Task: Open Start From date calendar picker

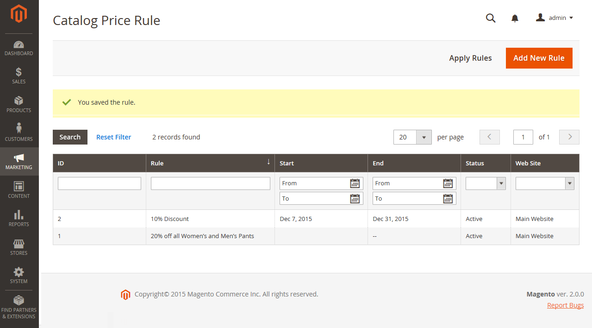Action: (x=355, y=183)
